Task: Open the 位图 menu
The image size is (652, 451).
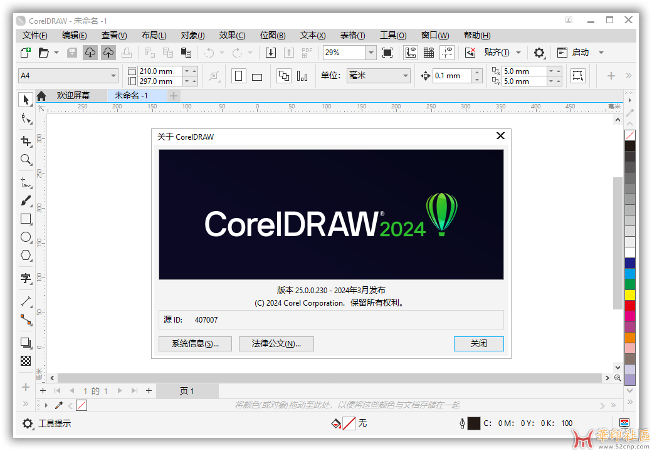Action: click(x=272, y=36)
